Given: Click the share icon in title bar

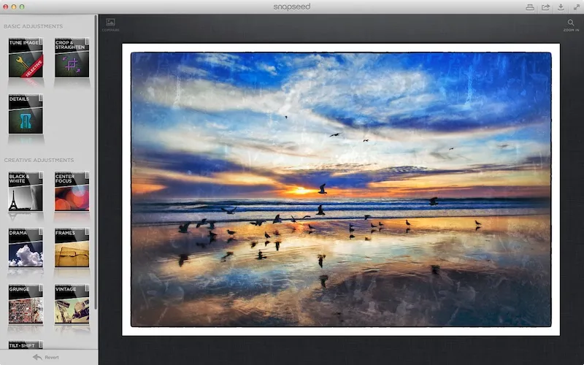Looking at the screenshot, I should pyautogui.click(x=545, y=7).
